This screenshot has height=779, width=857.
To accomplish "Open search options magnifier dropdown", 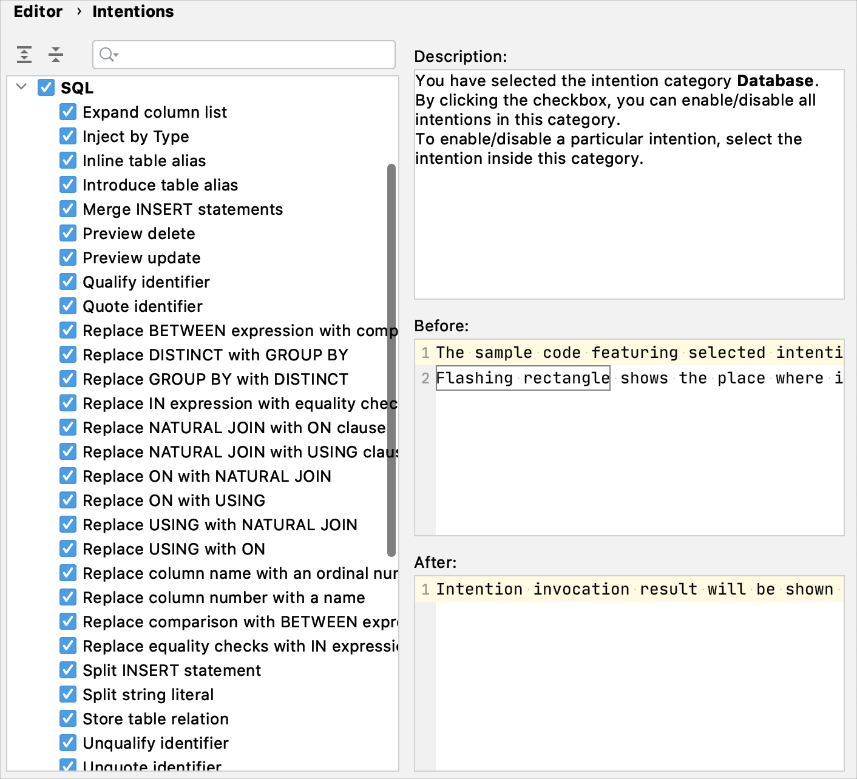I will point(109,55).
